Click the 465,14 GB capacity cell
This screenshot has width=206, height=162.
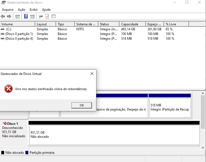click(x=128, y=29)
